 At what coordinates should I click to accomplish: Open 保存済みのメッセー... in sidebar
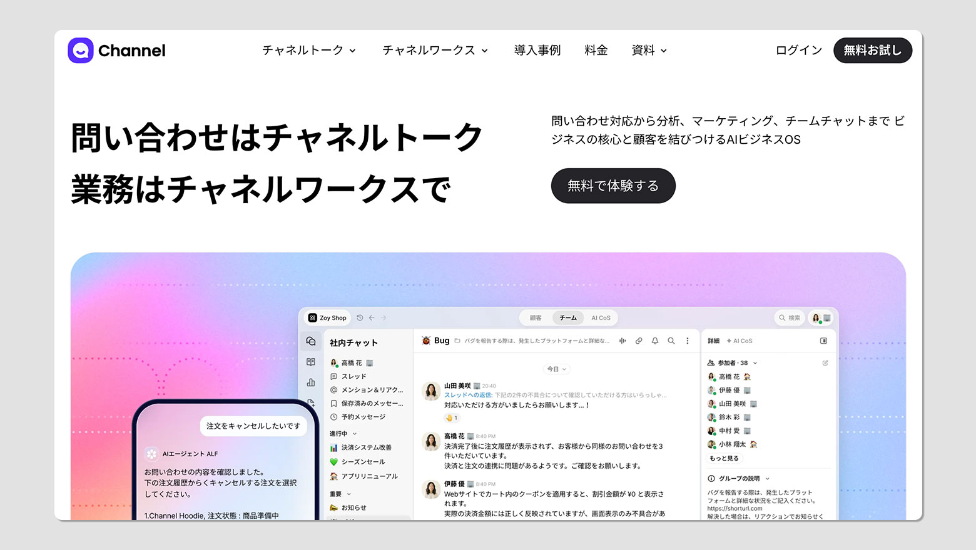367,404
